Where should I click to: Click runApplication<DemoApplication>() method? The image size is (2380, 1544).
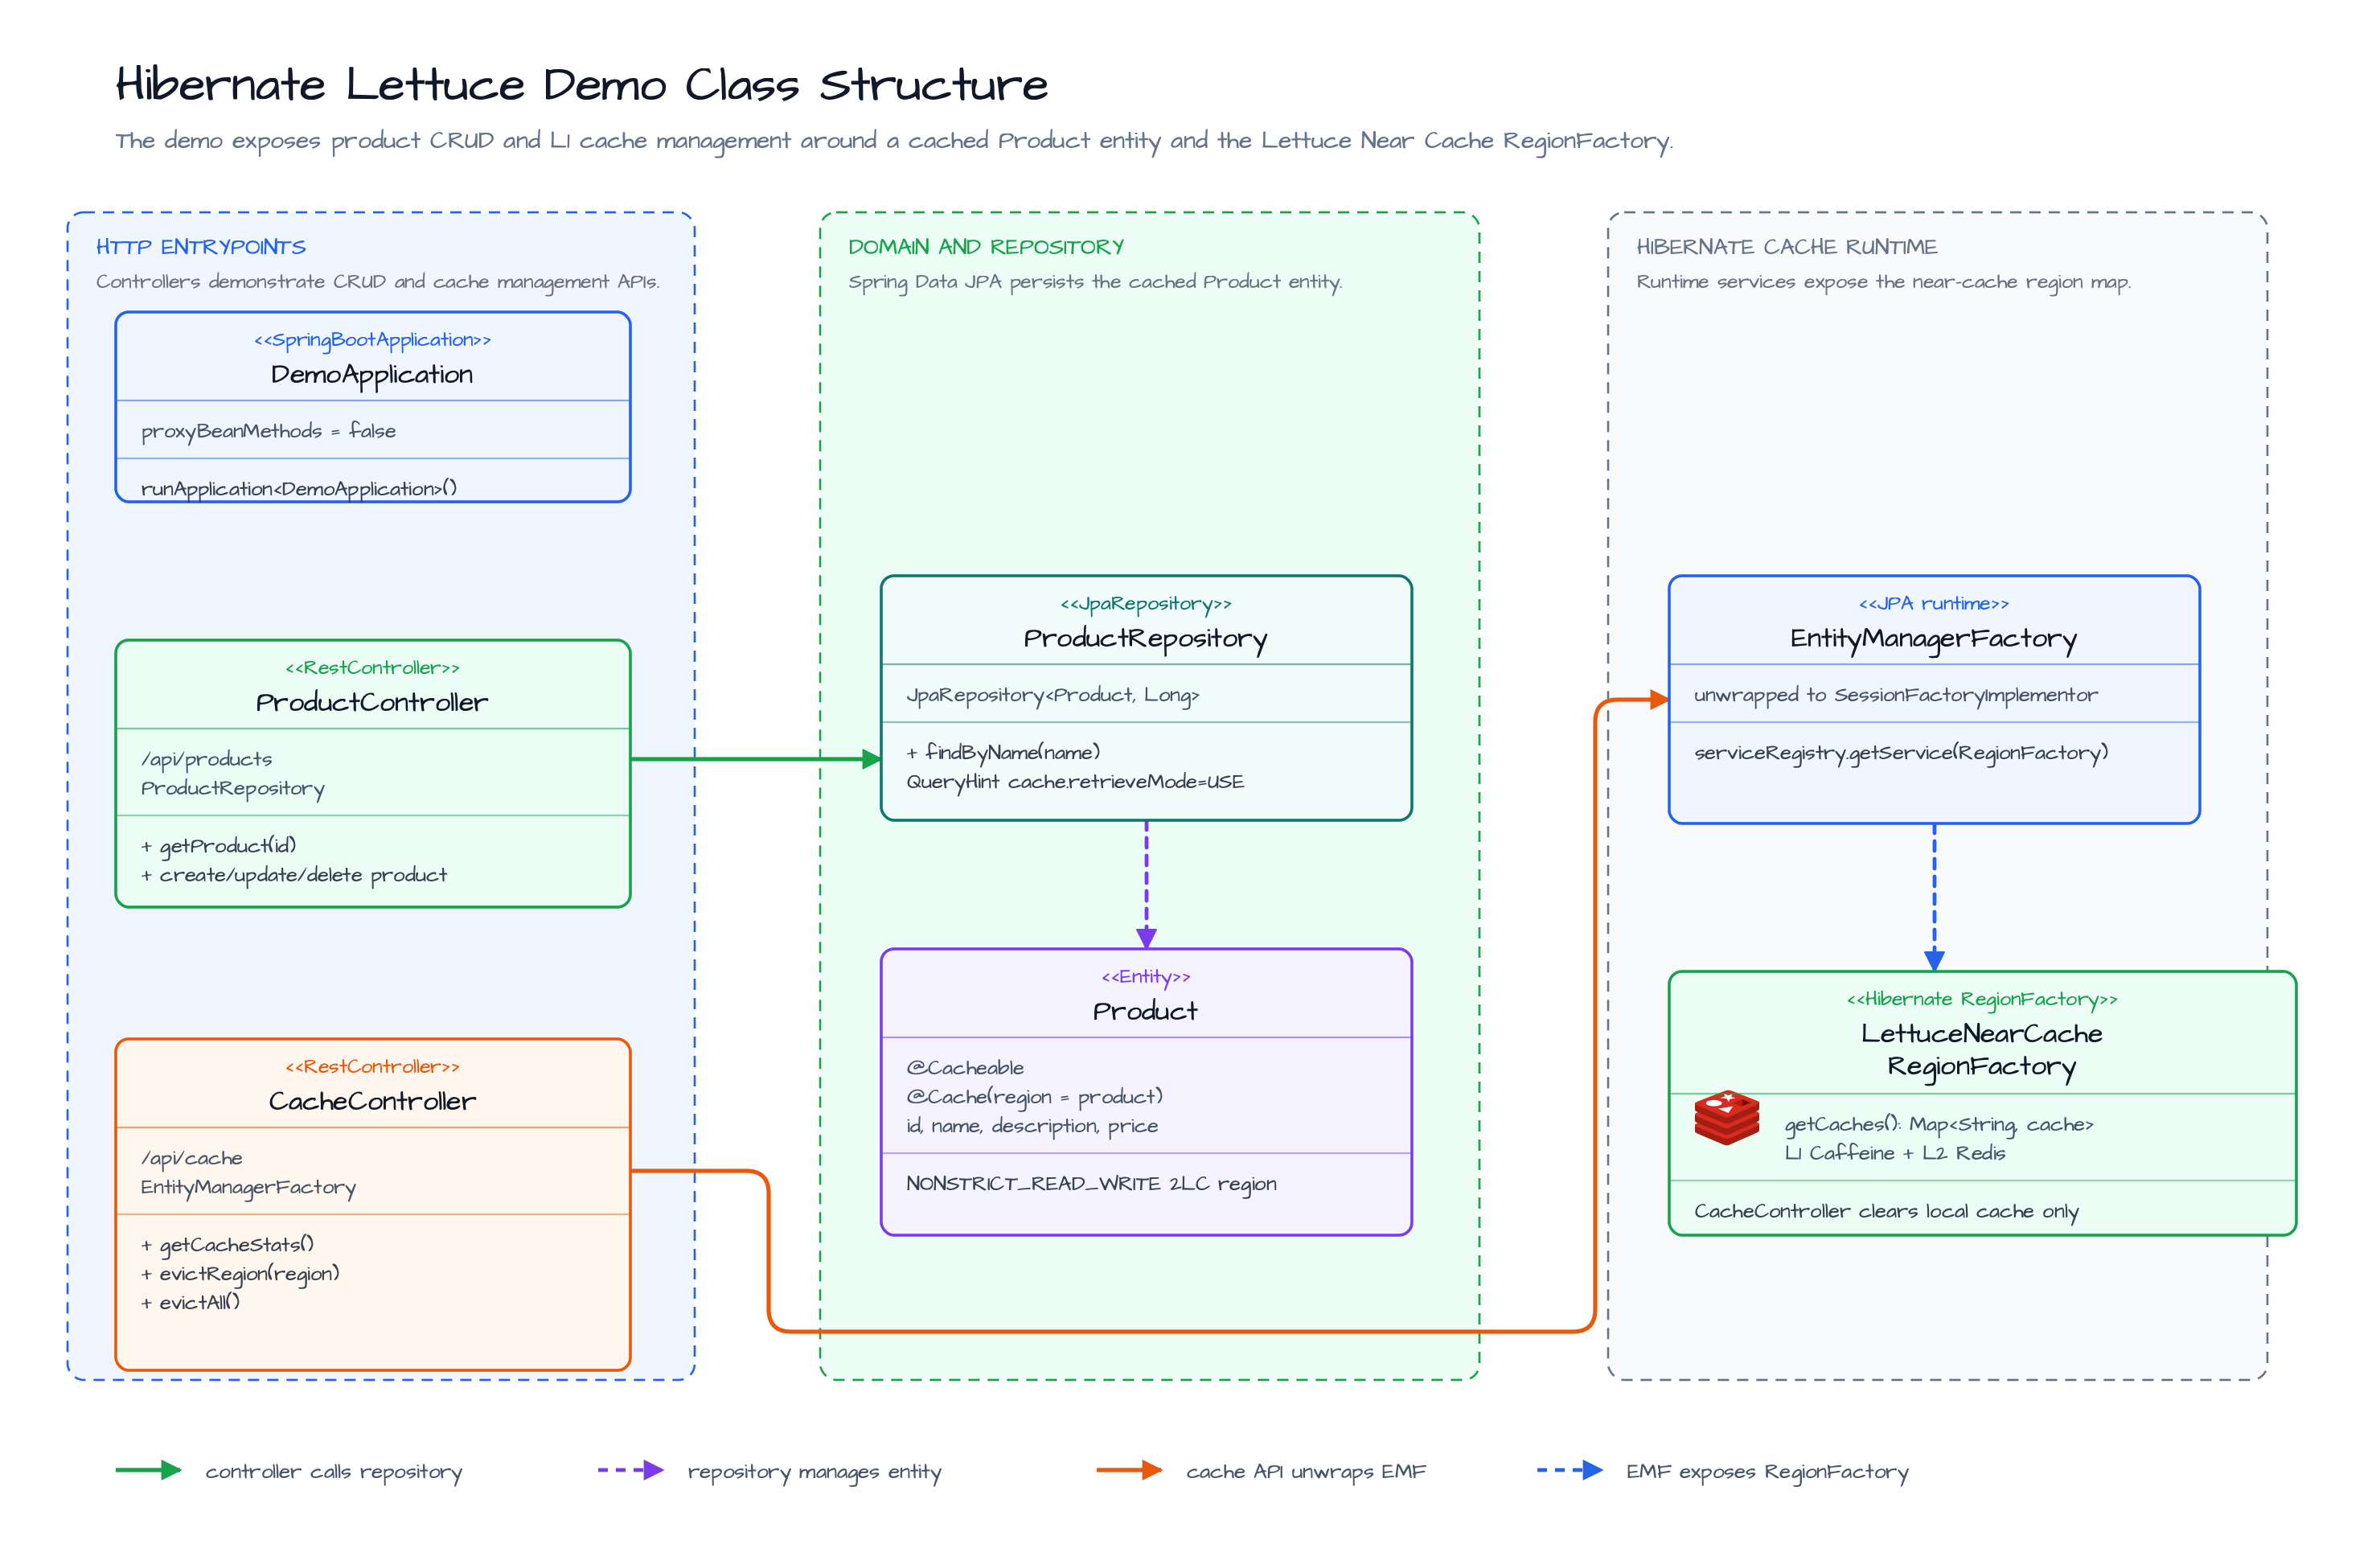pos(299,488)
